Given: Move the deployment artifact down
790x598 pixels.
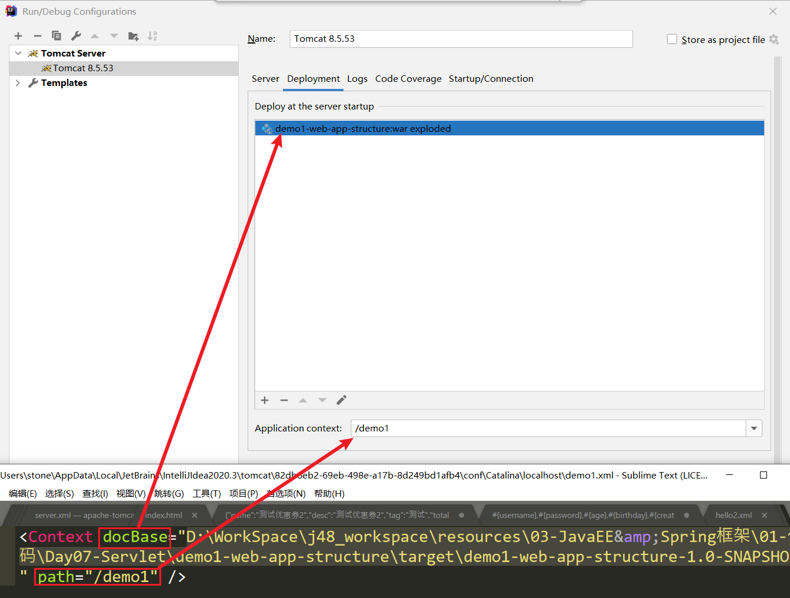Looking at the screenshot, I should coord(322,400).
